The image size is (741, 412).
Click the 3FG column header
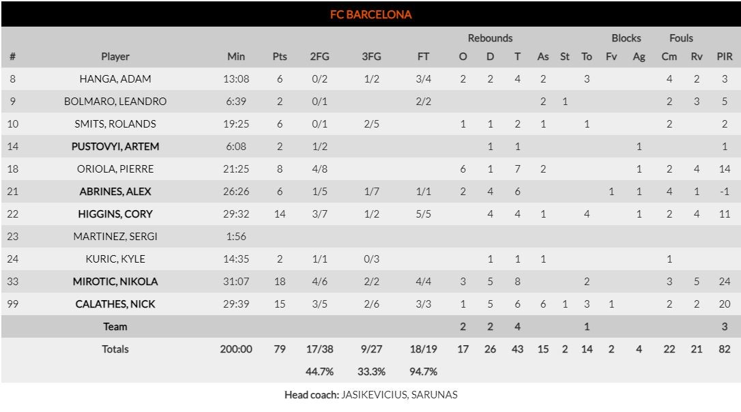[371, 57]
